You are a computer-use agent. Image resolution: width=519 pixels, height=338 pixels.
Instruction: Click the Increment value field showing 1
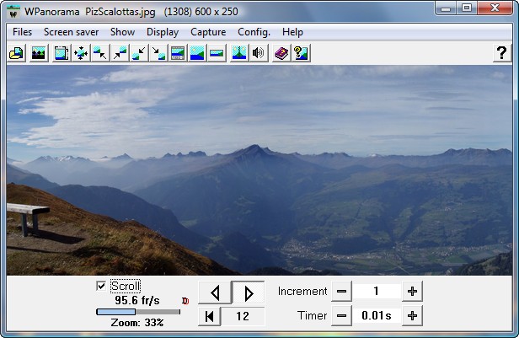[x=377, y=292]
